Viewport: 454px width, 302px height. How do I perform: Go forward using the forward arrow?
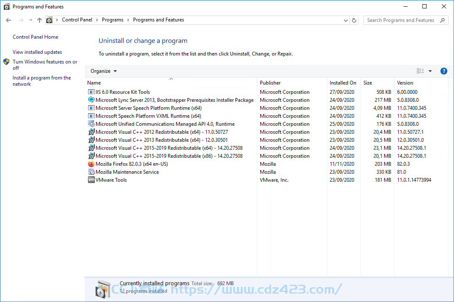(x=21, y=20)
